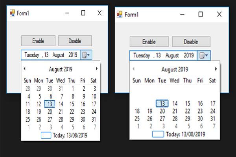The width and height of the screenshot is (236, 157).
Task: Click the Form1 app icon in right window
Action: click(x=120, y=14)
